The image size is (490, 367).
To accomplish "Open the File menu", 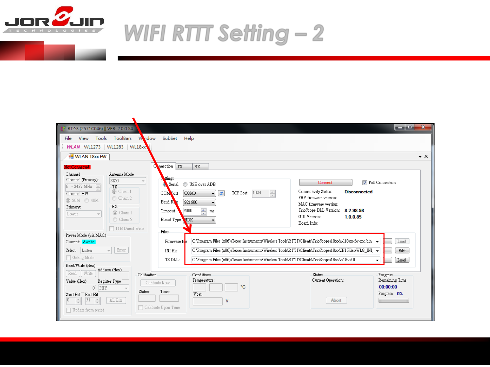I will tap(68, 138).
